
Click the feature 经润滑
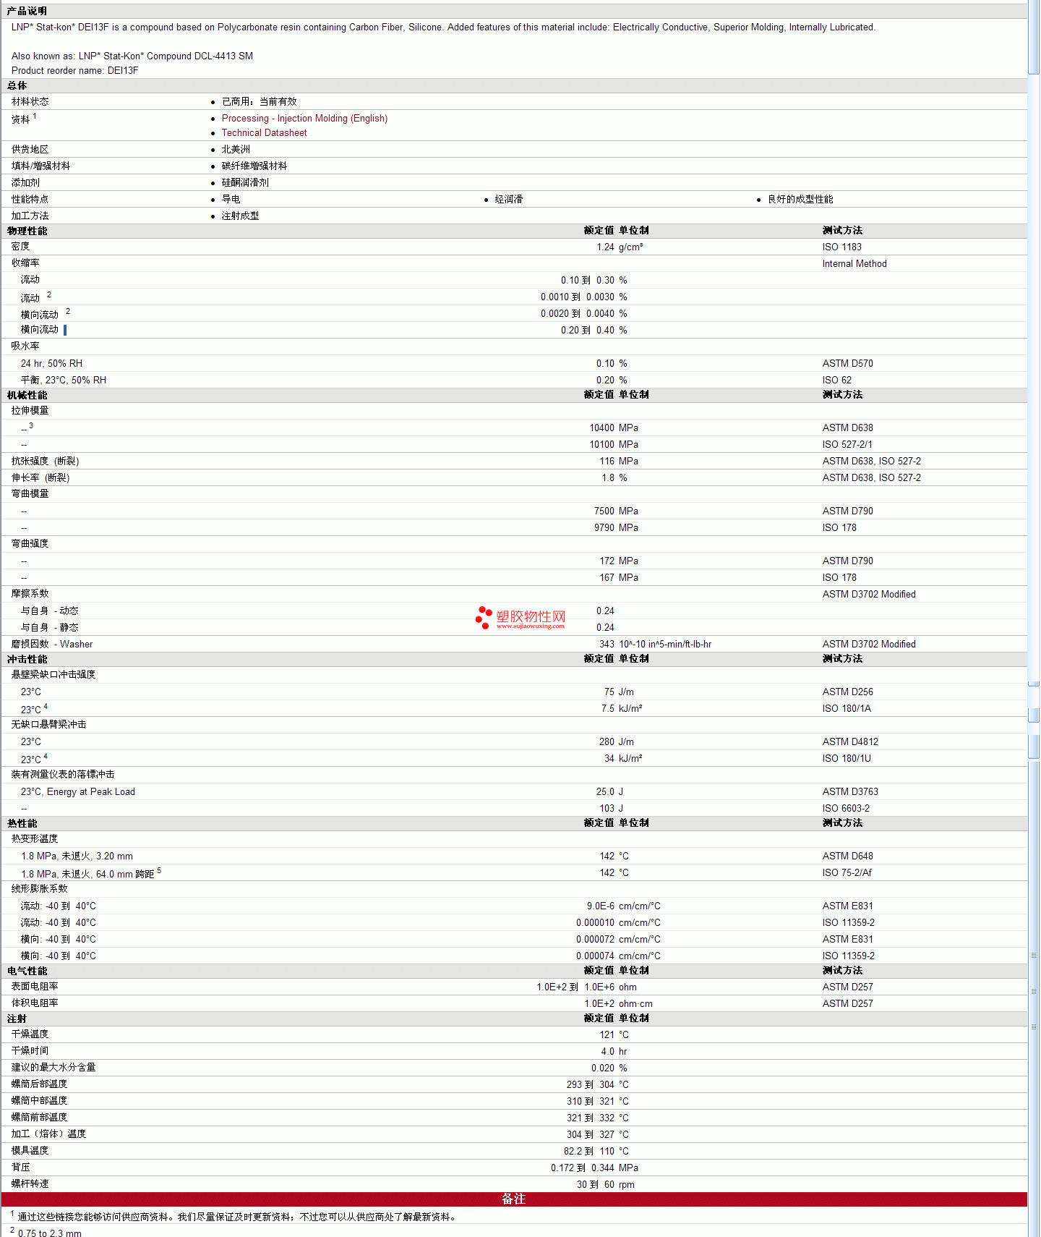point(509,200)
